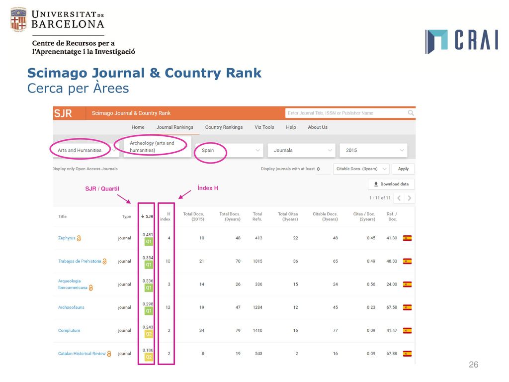Click Scimago Journal & Country Rank header title
Screen dimensions: 509x382
coord(131,113)
